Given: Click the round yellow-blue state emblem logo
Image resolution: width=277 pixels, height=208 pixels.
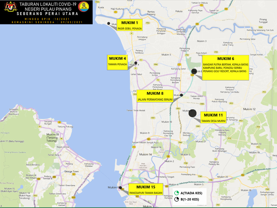Looking at the screenshot, I should 84,7.
